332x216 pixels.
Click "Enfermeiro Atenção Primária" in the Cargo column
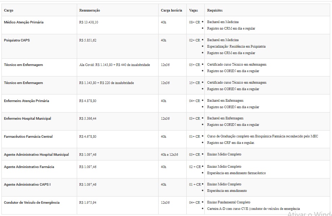pyautogui.click(x=27, y=101)
